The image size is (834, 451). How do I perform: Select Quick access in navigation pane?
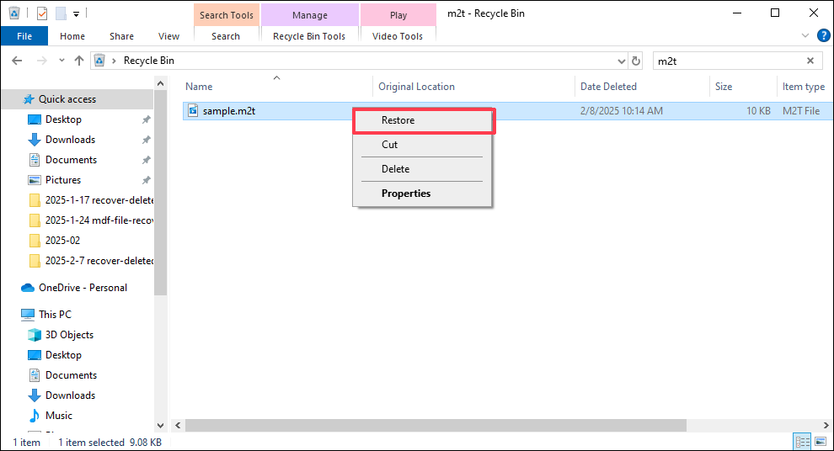pyautogui.click(x=67, y=99)
